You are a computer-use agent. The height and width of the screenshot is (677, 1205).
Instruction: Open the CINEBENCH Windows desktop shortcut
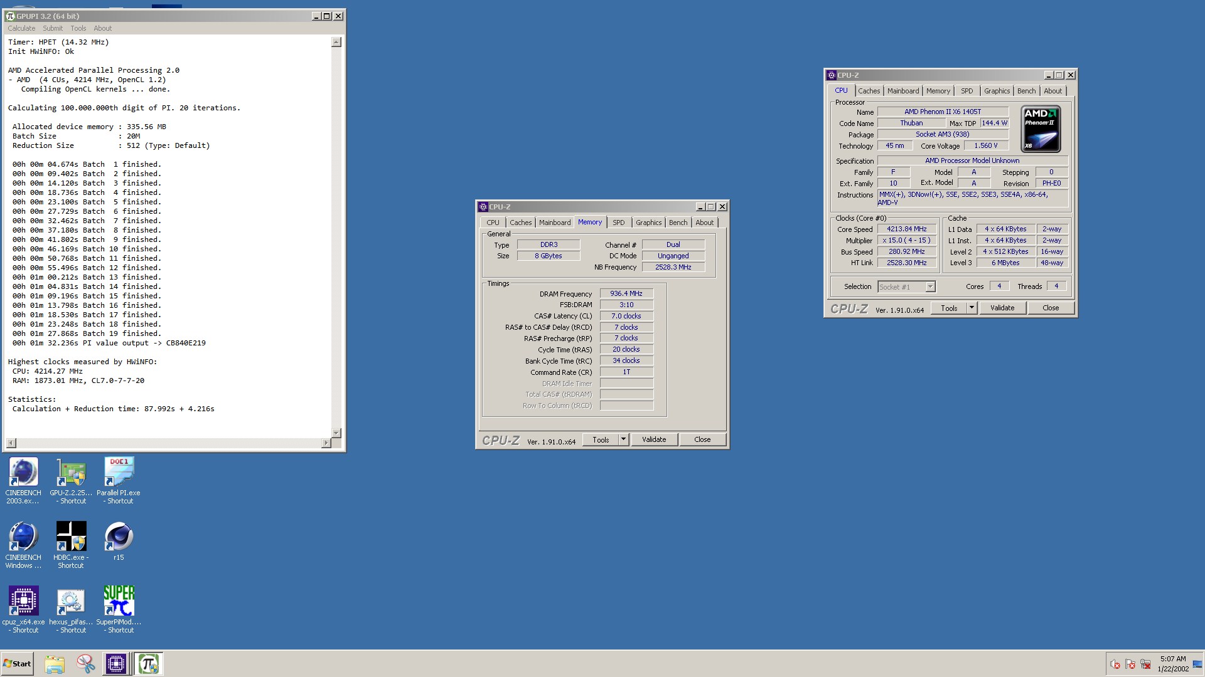(23, 545)
